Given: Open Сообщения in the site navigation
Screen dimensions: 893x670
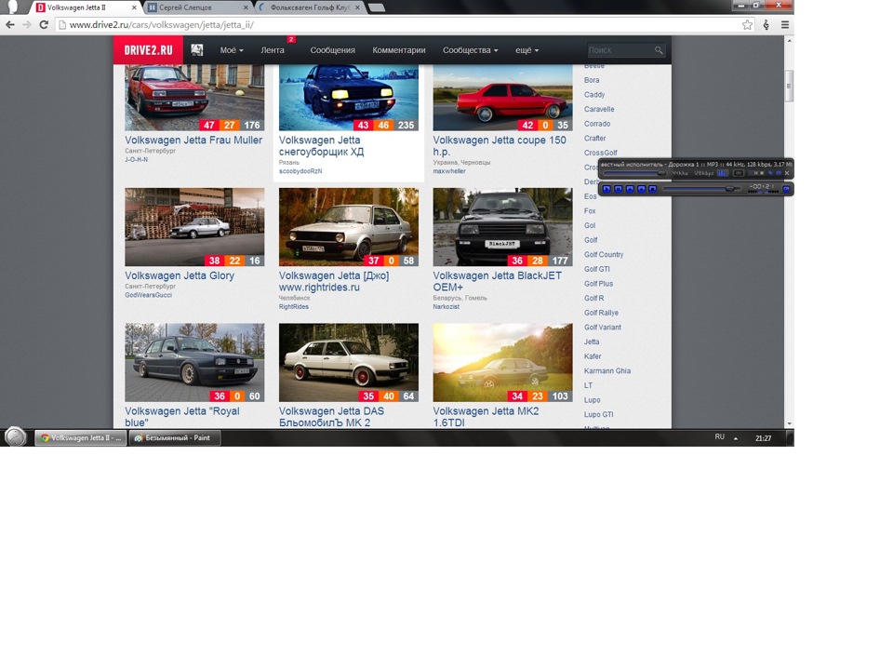Looking at the screenshot, I should point(333,50).
